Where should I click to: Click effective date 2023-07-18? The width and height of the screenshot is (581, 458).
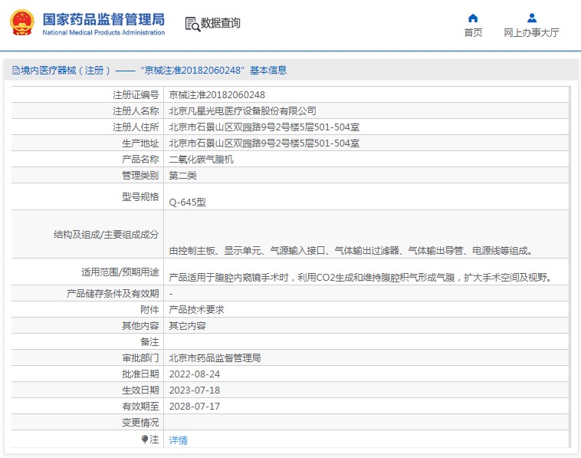tap(195, 390)
